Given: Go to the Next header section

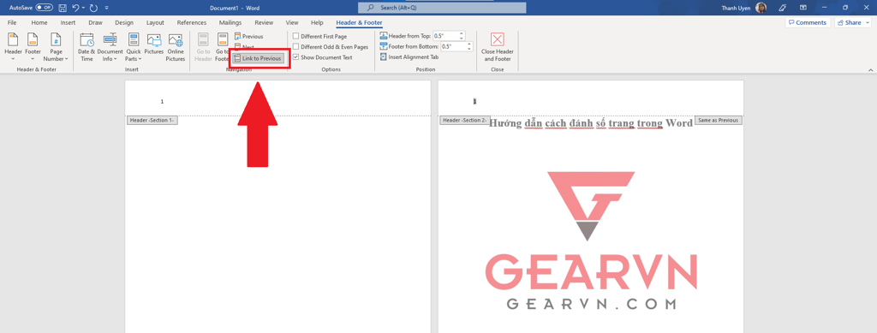Looking at the screenshot, I should pos(245,47).
